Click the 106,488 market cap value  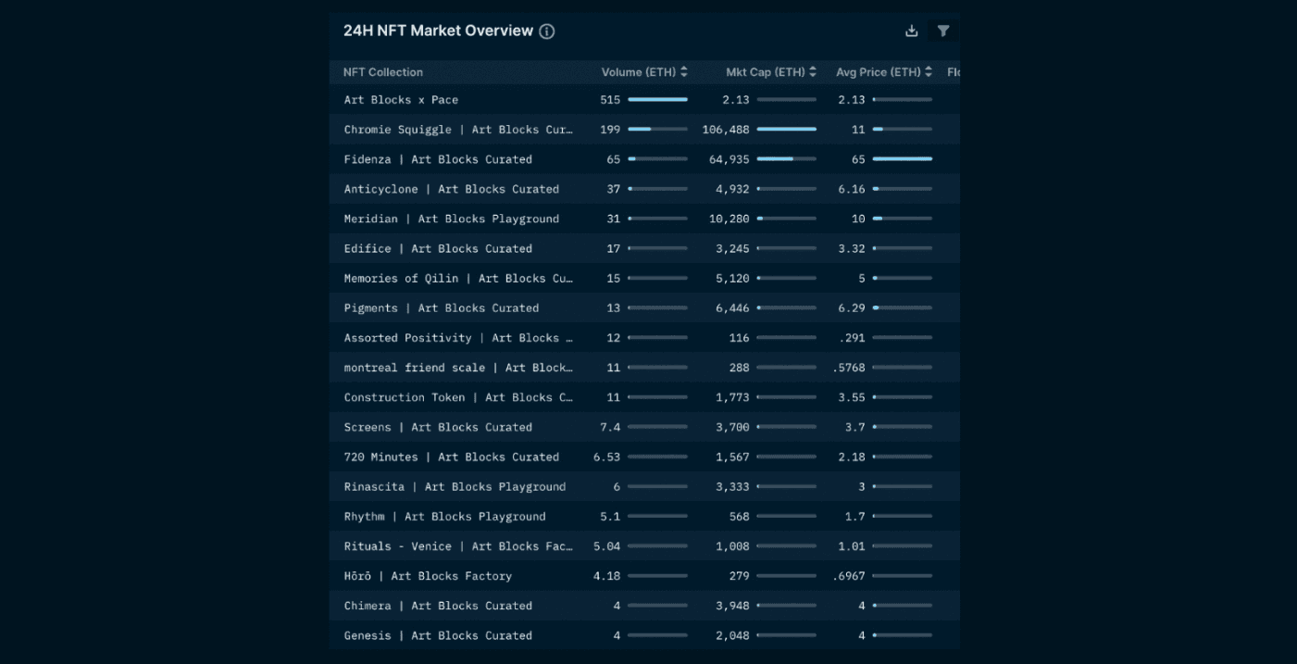726,130
